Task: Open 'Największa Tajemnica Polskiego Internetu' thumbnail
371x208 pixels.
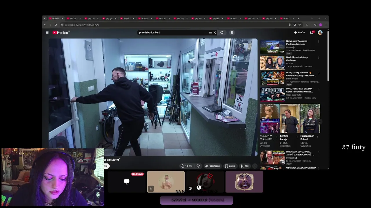Action: click(x=272, y=47)
